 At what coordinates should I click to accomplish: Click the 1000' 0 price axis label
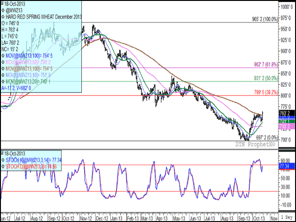click(287, 7)
